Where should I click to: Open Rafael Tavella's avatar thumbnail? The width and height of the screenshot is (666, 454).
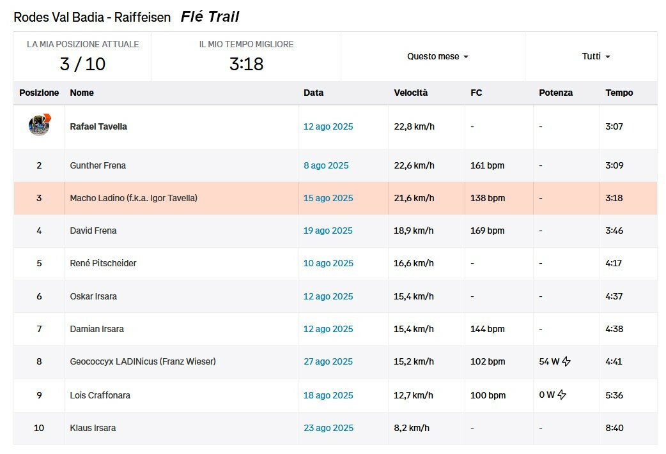point(40,125)
